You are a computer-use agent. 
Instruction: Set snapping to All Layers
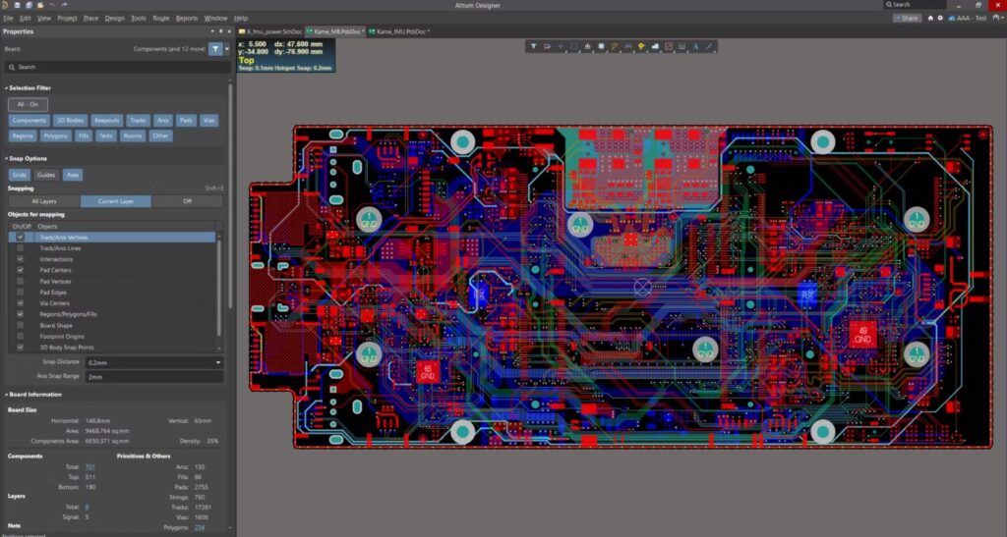tap(44, 201)
